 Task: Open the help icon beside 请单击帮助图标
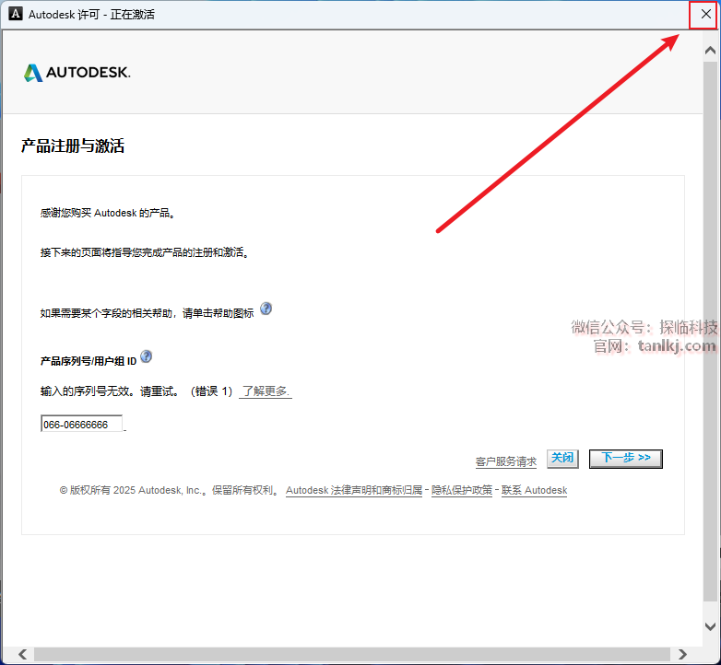coord(266,309)
